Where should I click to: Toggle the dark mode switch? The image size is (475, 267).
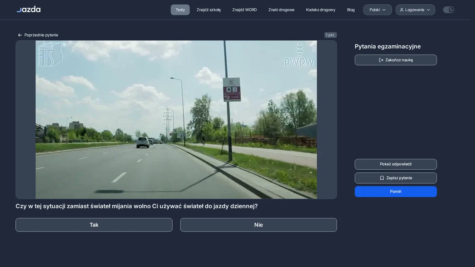point(448,10)
